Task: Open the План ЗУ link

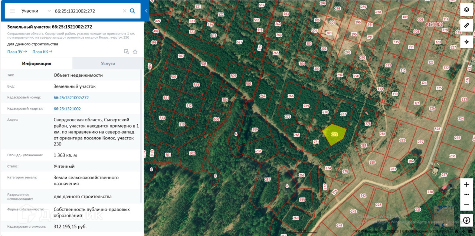Action: click(17, 52)
